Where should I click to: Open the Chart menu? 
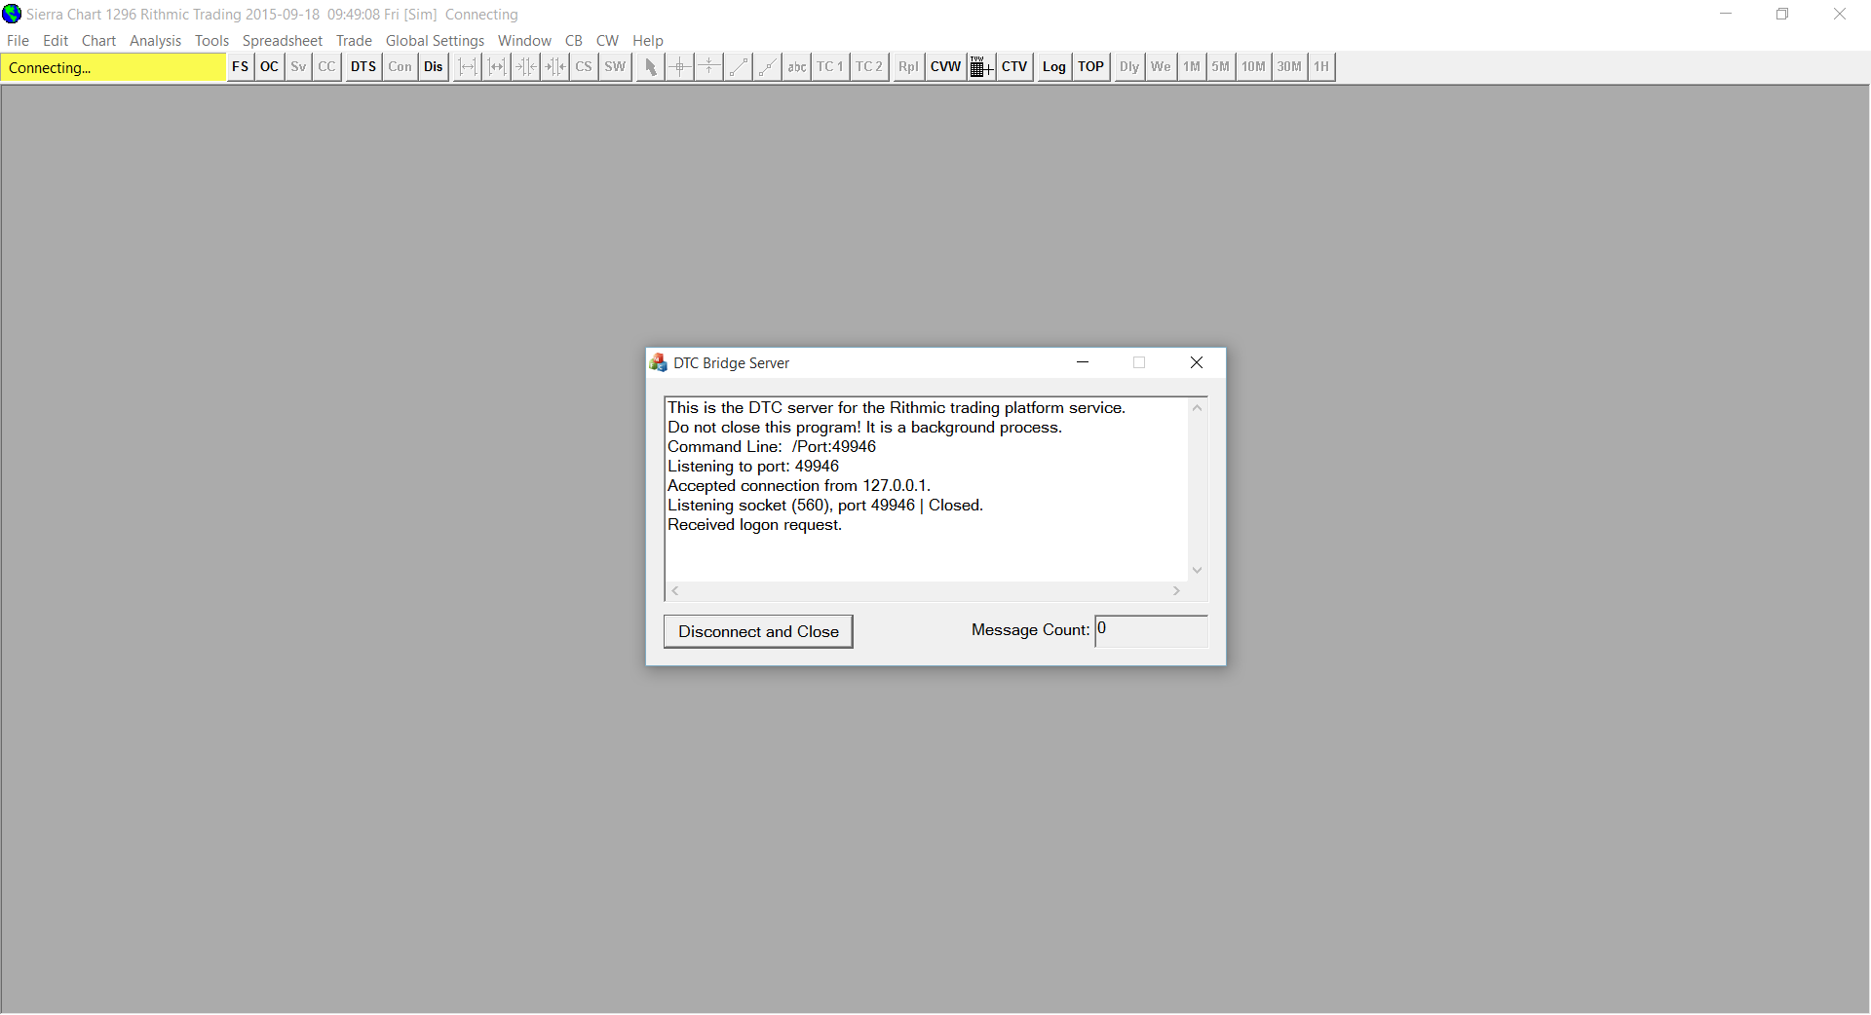[98, 41]
